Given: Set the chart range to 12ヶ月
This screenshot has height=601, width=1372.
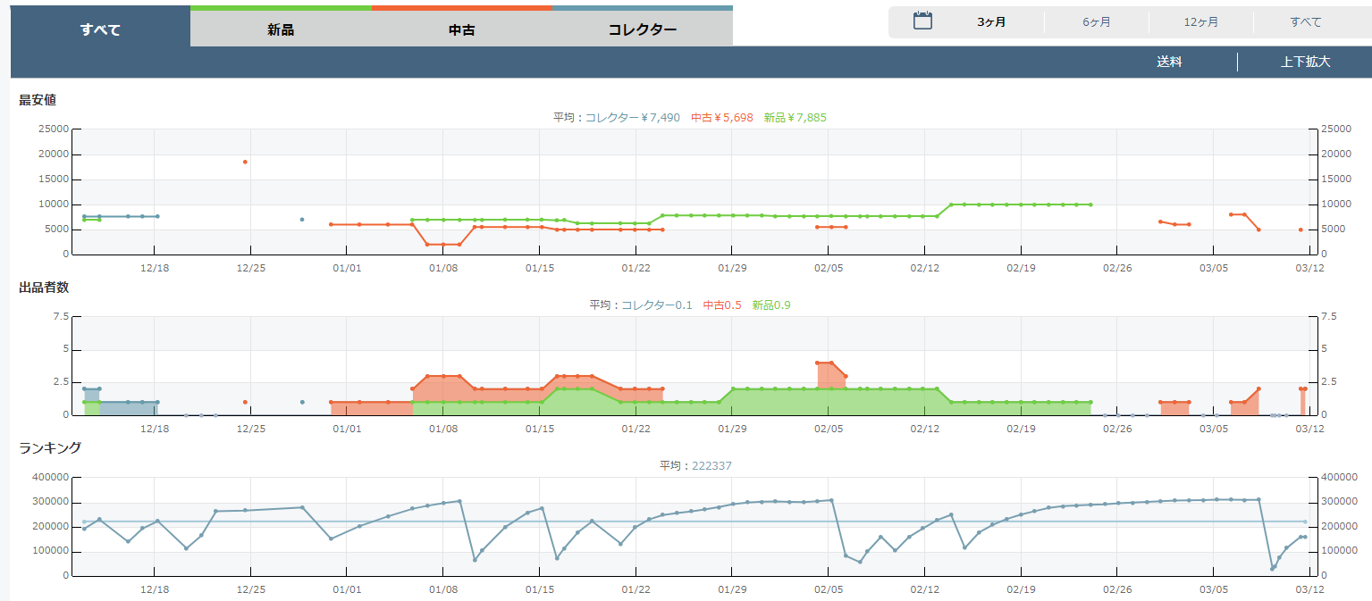Looking at the screenshot, I should point(1200,22).
